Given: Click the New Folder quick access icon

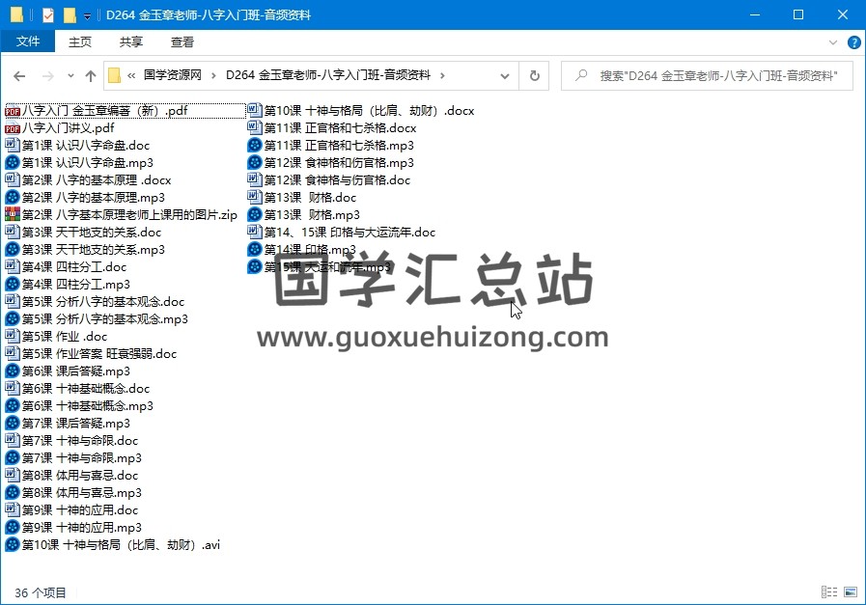Looking at the screenshot, I should (x=70, y=14).
